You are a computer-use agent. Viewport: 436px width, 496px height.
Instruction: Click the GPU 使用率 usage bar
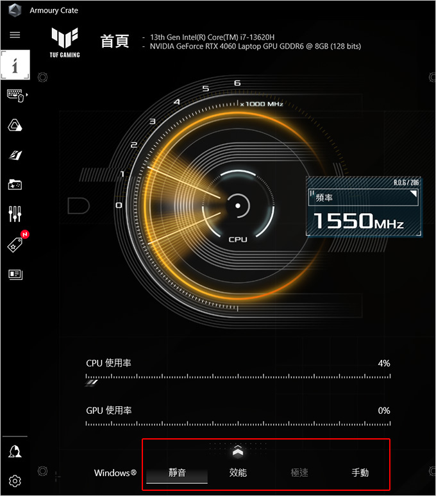(x=238, y=423)
